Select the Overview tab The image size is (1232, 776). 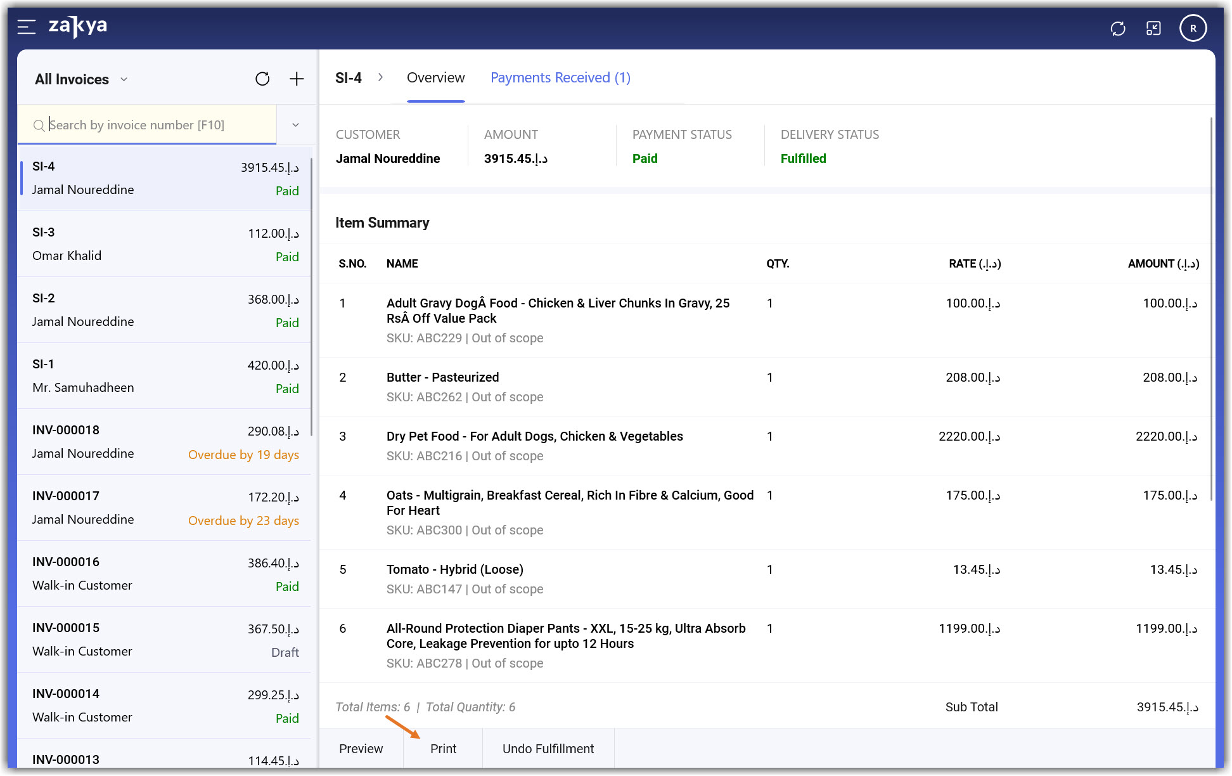pos(435,77)
